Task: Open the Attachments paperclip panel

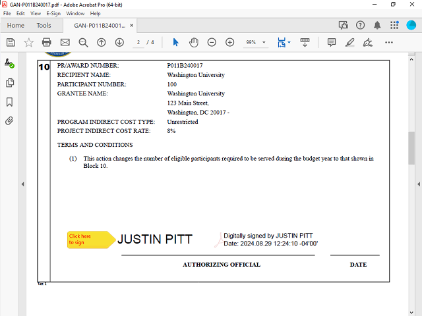Action: (x=10, y=121)
